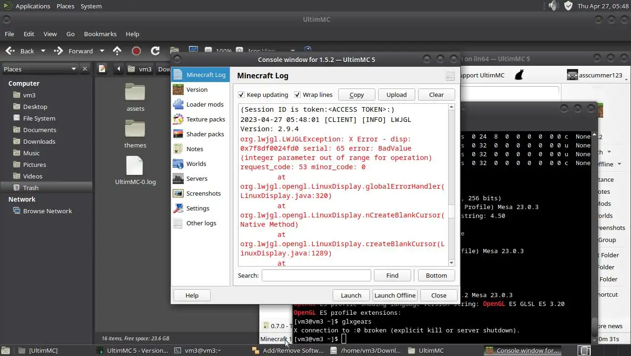Click the security shield tray icon
The image size is (631, 356).
568,6
